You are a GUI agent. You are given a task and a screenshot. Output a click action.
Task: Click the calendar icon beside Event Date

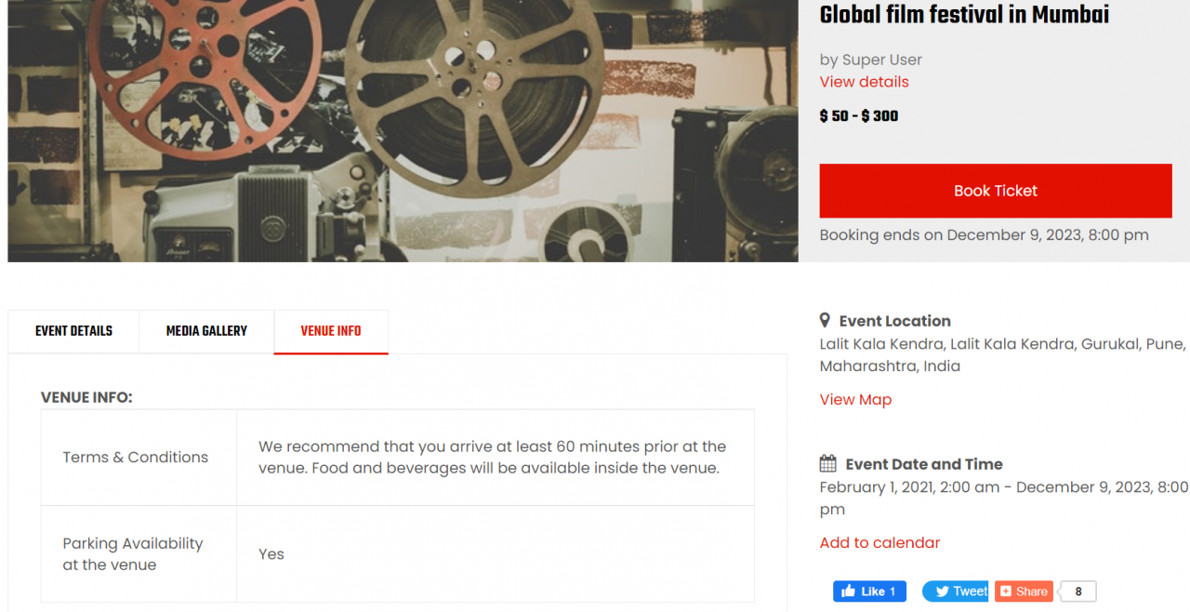coord(827,463)
